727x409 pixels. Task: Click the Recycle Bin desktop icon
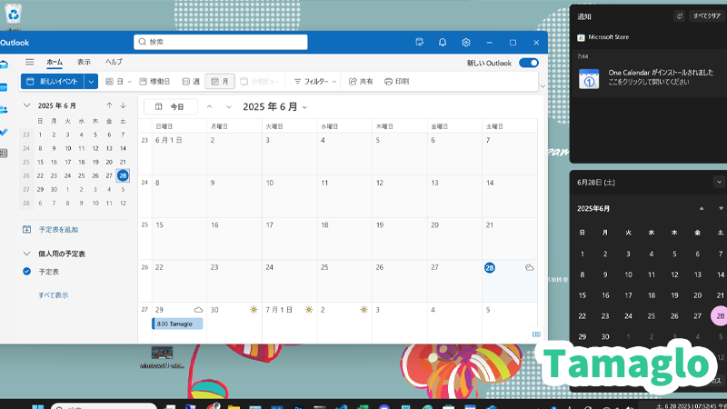[x=14, y=14]
